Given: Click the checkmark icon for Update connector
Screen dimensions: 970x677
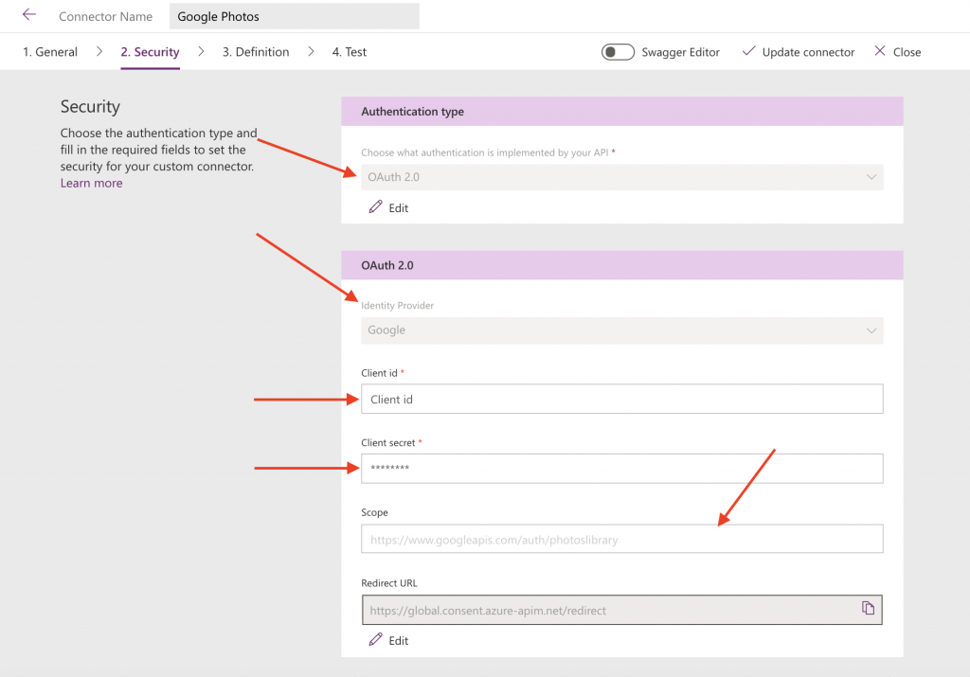Looking at the screenshot, I should [x=749, y=51].
